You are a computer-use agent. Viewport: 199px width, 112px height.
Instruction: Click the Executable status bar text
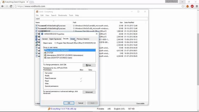click(x=140, y=104)
